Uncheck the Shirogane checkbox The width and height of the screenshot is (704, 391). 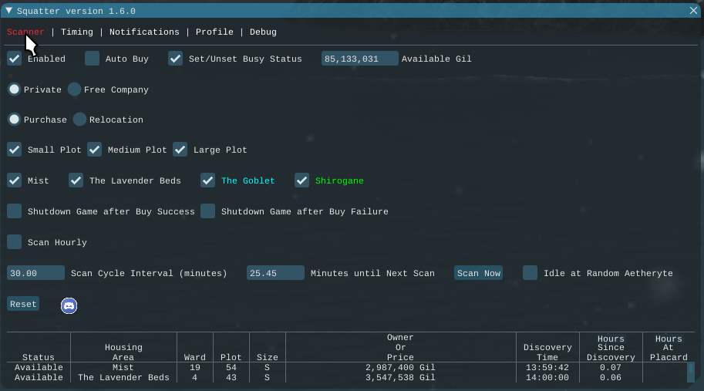tap(301, 180)
